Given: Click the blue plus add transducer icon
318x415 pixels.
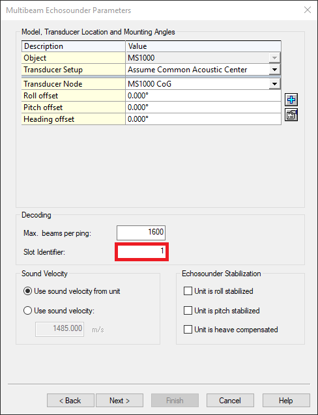Looking at the screenshot, I should pos(291,100).
